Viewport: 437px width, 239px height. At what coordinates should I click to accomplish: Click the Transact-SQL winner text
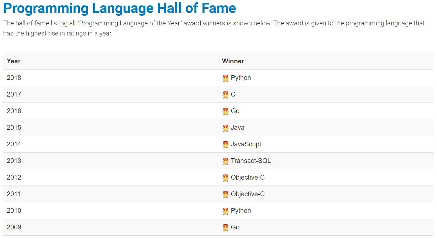(x=251, y=161)
